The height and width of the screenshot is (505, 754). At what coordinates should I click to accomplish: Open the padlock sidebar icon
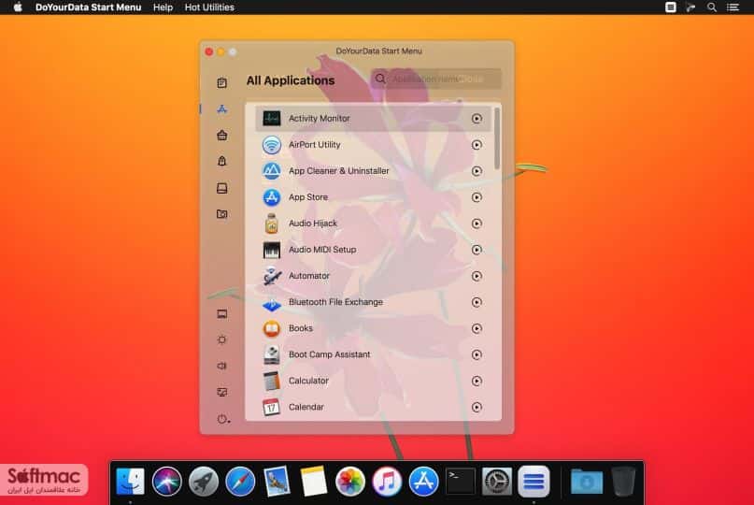coord(221,161)
